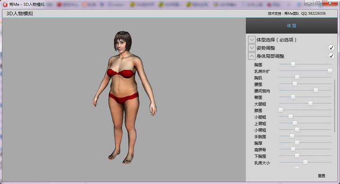
Task: Select the 姿势调整 section title
Action: tap(266, 48)
